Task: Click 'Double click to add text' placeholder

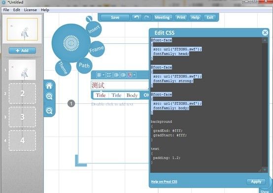Action: point(112,104)
